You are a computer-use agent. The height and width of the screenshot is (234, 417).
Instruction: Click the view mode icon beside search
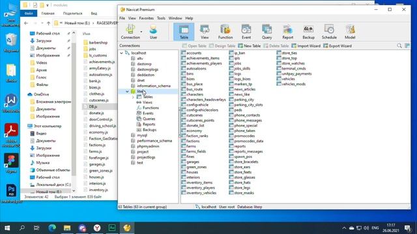407,45
